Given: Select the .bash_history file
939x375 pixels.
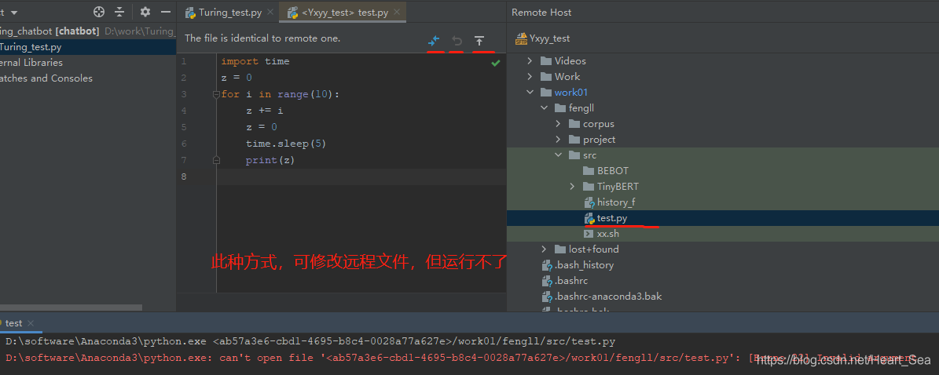Looking at the screenshot, I should (x=578, y=265).
